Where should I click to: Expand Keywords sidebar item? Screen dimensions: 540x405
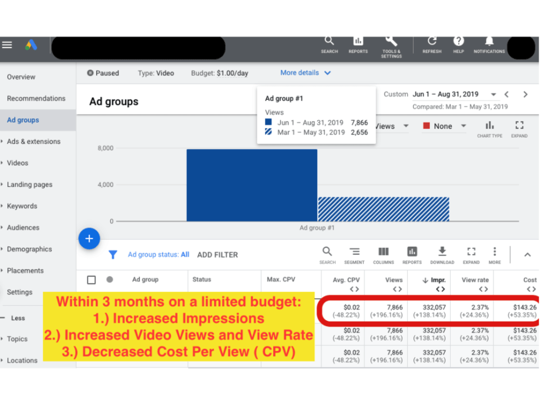pyautogui.click(x=22, y=206)
